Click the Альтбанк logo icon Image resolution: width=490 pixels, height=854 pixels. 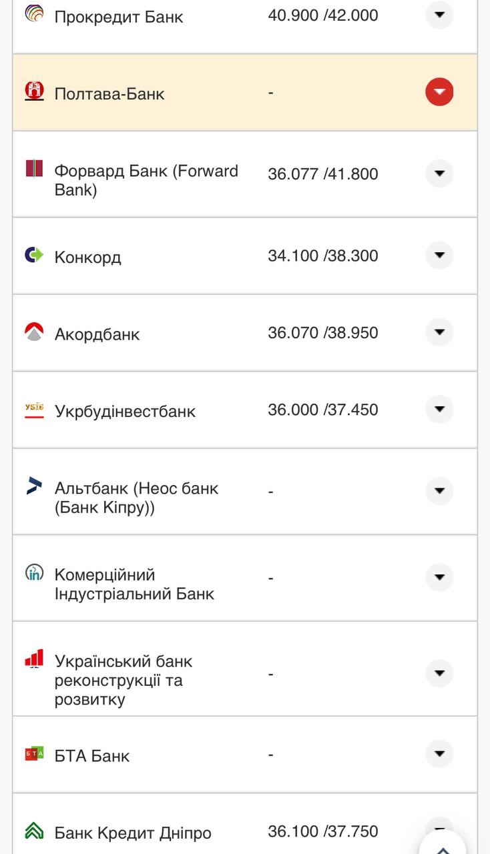click(x=34, y=486)
